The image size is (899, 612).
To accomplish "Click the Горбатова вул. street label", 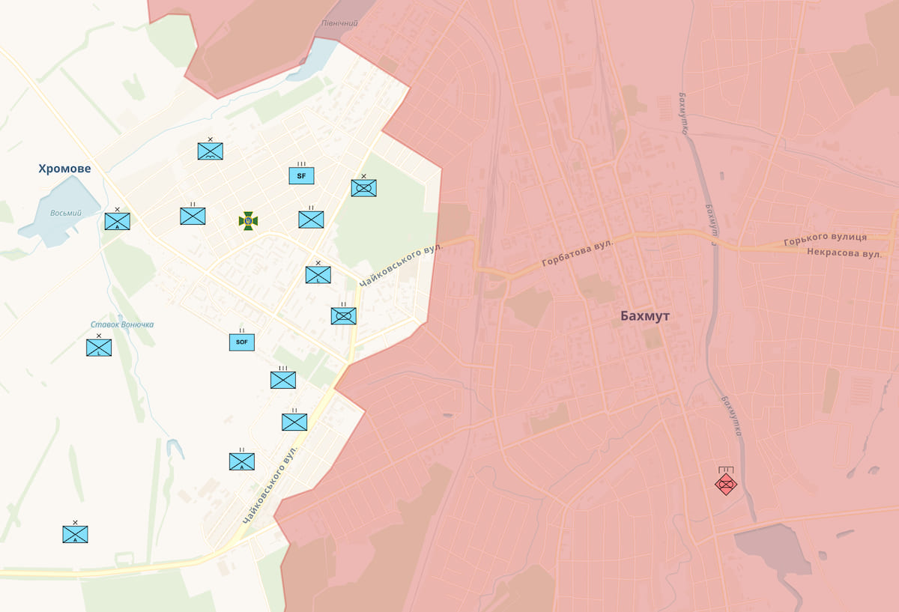I will pos(577,255).
